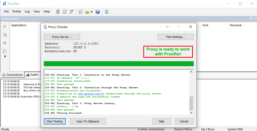Open the Help menu
The image size is (257, 131).
tap(47, 12)
